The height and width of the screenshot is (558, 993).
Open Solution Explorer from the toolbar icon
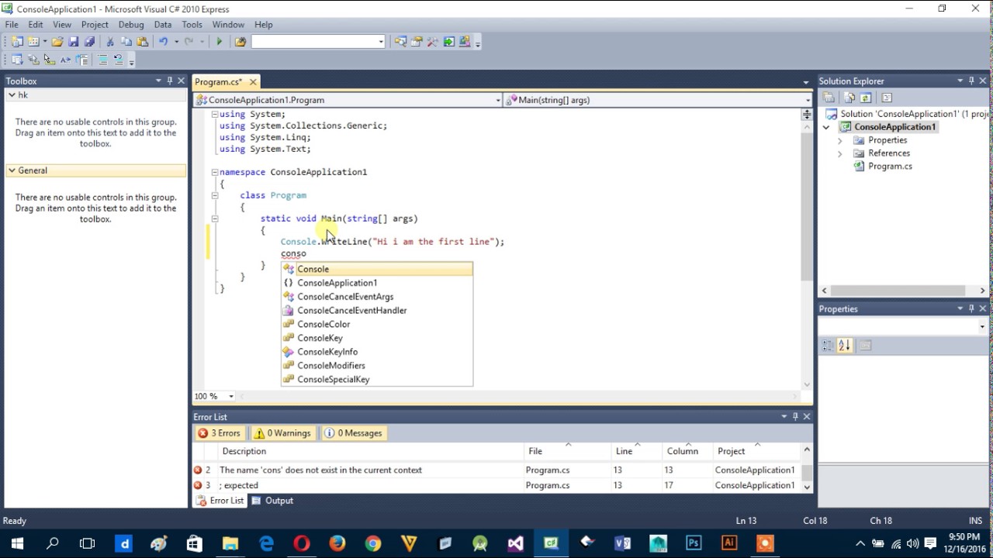[400, 42]
